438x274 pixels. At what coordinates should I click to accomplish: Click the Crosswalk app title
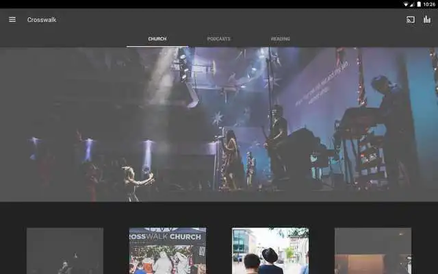42,20
